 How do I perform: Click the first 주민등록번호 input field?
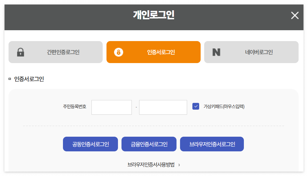111,107
